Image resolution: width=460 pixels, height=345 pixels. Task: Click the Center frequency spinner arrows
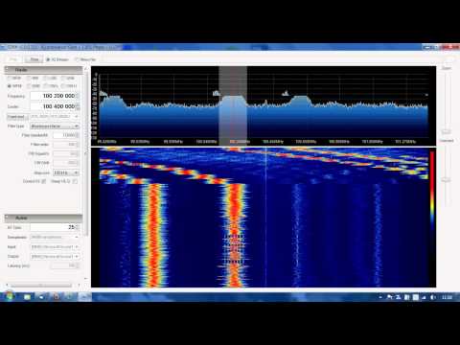click(x=77, y=106)
